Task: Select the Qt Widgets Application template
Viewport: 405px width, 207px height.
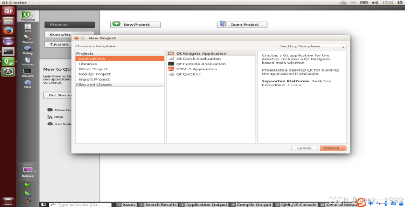Action: (x=210, y=53)
